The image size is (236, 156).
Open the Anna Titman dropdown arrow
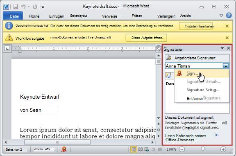click(x=226, y=66)
